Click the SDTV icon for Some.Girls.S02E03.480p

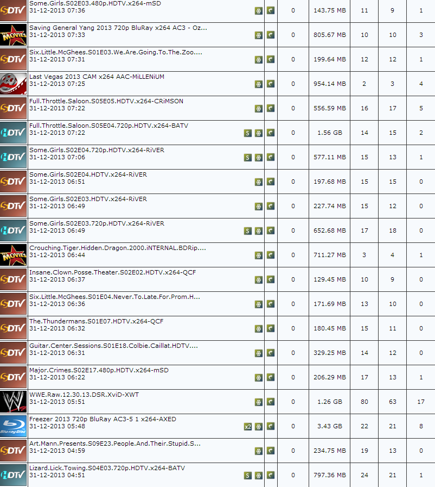pyautogui.click(x=14, y=10)
